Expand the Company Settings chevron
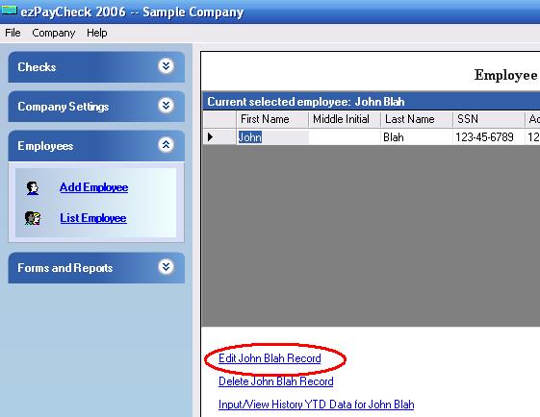The height and width of the screenshot is (417, 540). (x=166, y=106)
